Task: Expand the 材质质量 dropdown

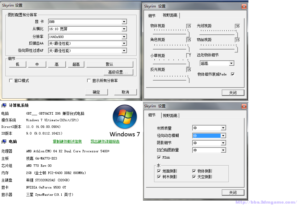Action: point(209,128)
